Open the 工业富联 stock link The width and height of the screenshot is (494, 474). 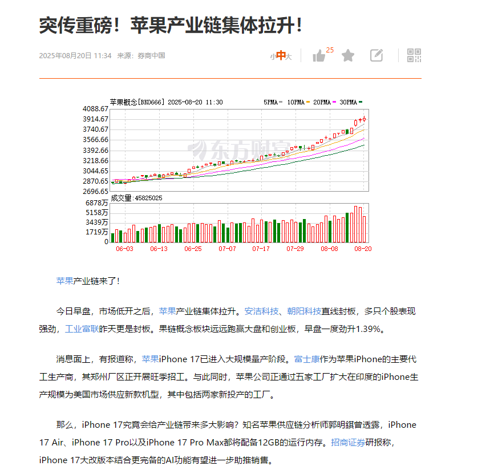click(82, 329)
